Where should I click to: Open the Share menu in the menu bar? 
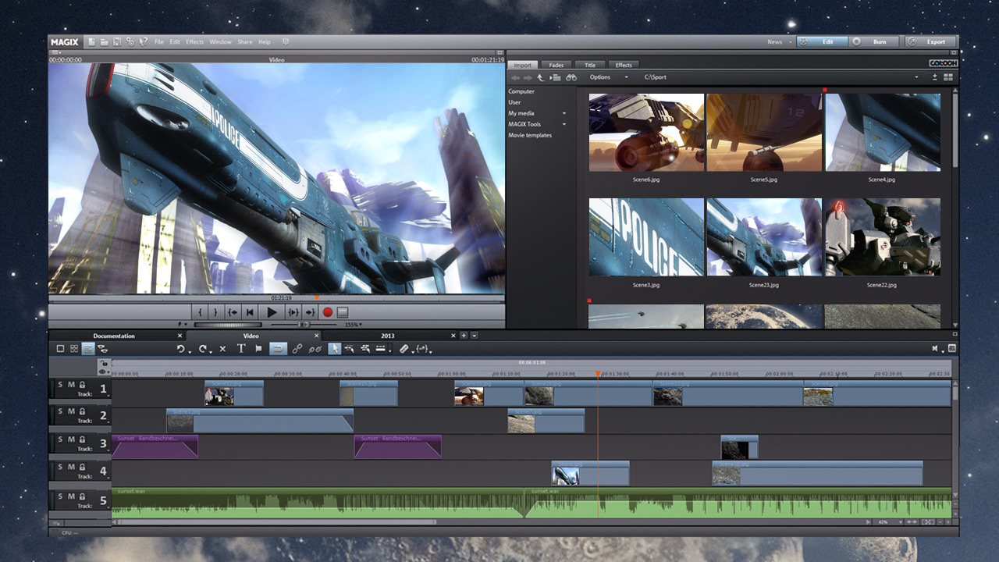tap(244, 42)
